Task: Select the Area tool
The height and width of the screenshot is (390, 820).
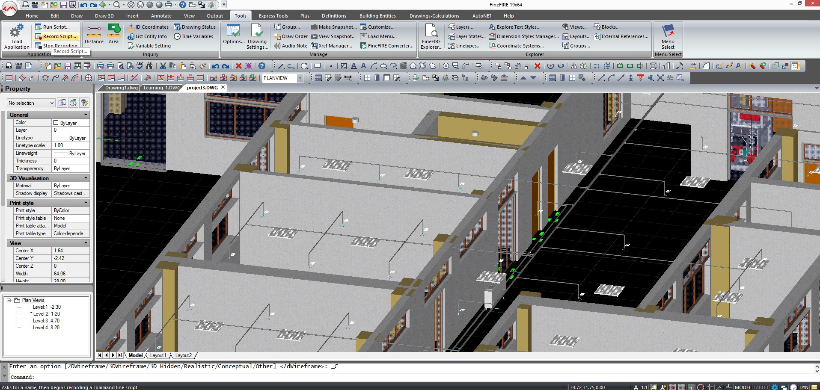Action: (113, 34)
